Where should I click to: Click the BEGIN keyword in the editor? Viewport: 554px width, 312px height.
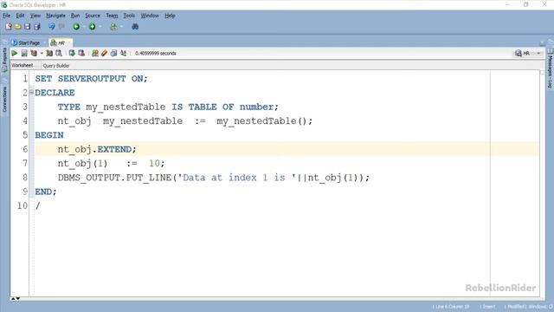click(x=49, y=135)
